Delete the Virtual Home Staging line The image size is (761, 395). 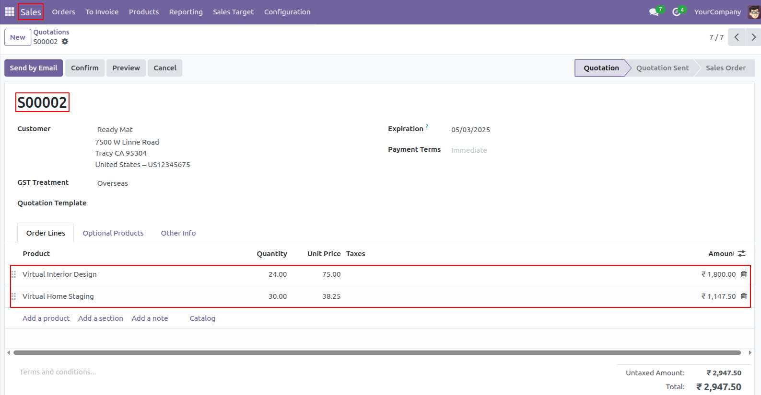(744, 296)
